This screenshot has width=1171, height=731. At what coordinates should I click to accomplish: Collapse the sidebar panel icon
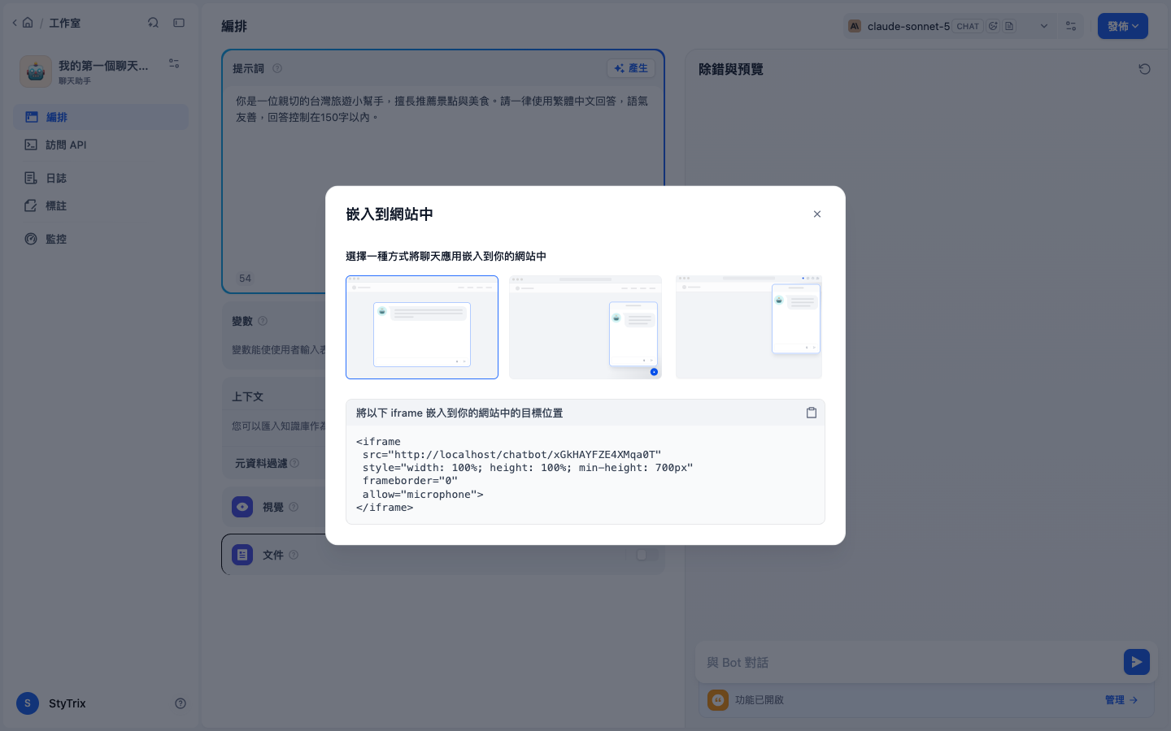coord(179,23)
